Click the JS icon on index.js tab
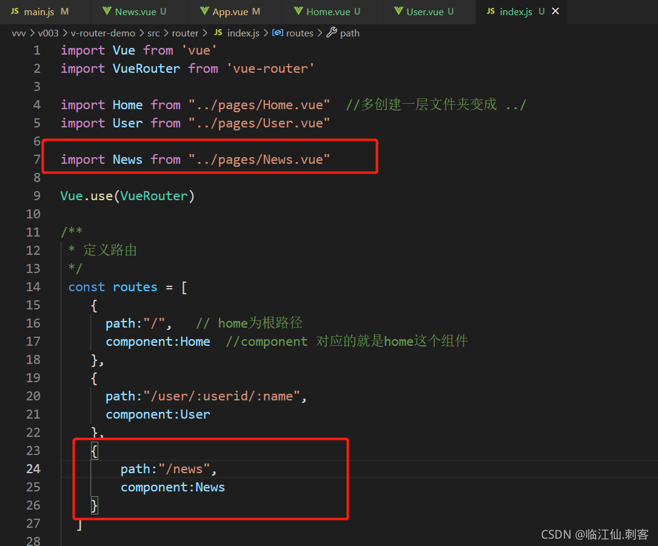The width and height of the screenshot is (658, 546). (x=491, y=12)
